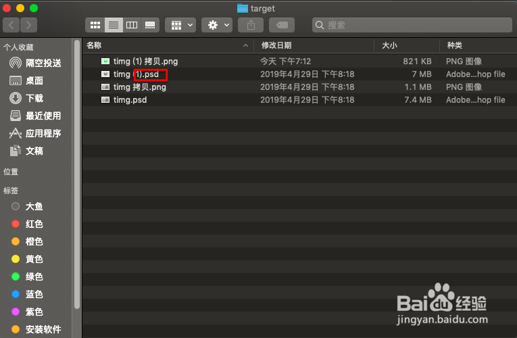
Task: Select the 红色 red tag
Action: click(x=34, y=224)
